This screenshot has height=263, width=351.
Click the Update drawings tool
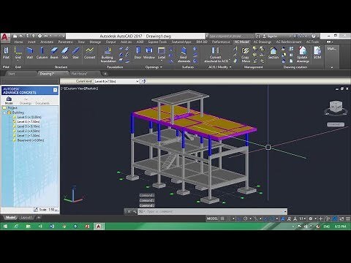(x=303, y=55)
